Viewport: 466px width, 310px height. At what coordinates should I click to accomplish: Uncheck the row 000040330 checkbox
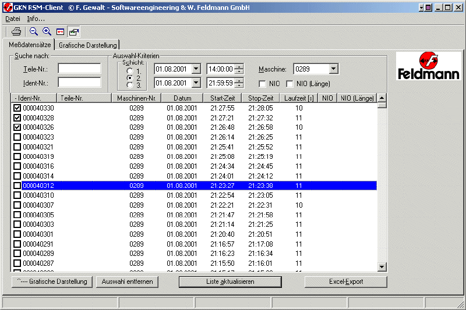(17, 108)
